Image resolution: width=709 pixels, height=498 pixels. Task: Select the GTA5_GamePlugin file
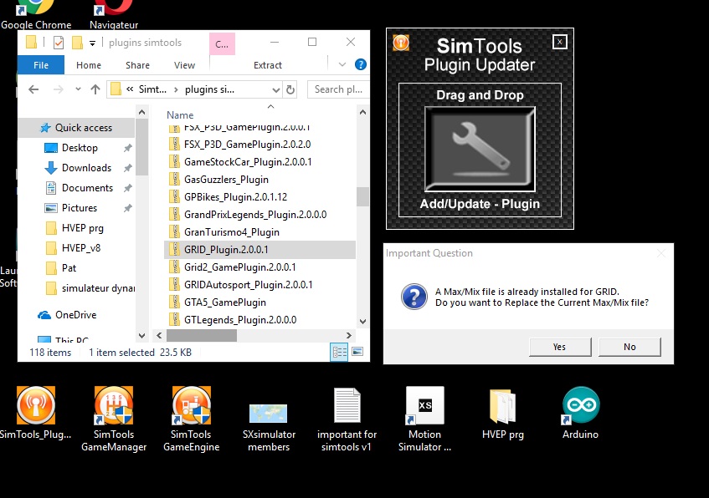point(224,302)
